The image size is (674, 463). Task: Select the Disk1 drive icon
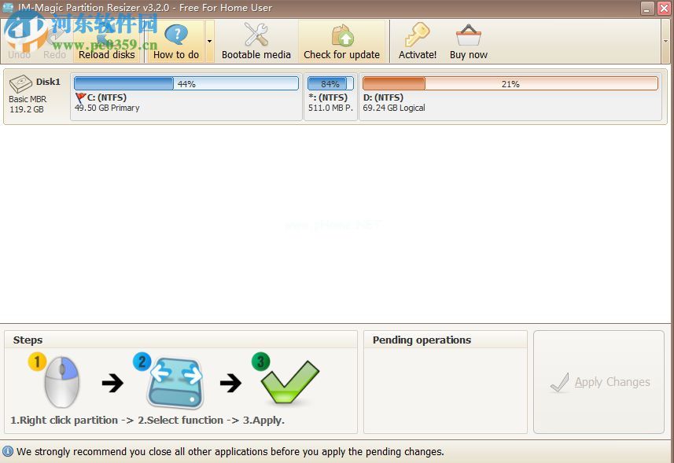[x=21, y=84]
